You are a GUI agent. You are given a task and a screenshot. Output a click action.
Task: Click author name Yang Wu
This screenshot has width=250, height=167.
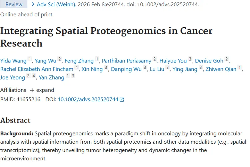point(46,60)
